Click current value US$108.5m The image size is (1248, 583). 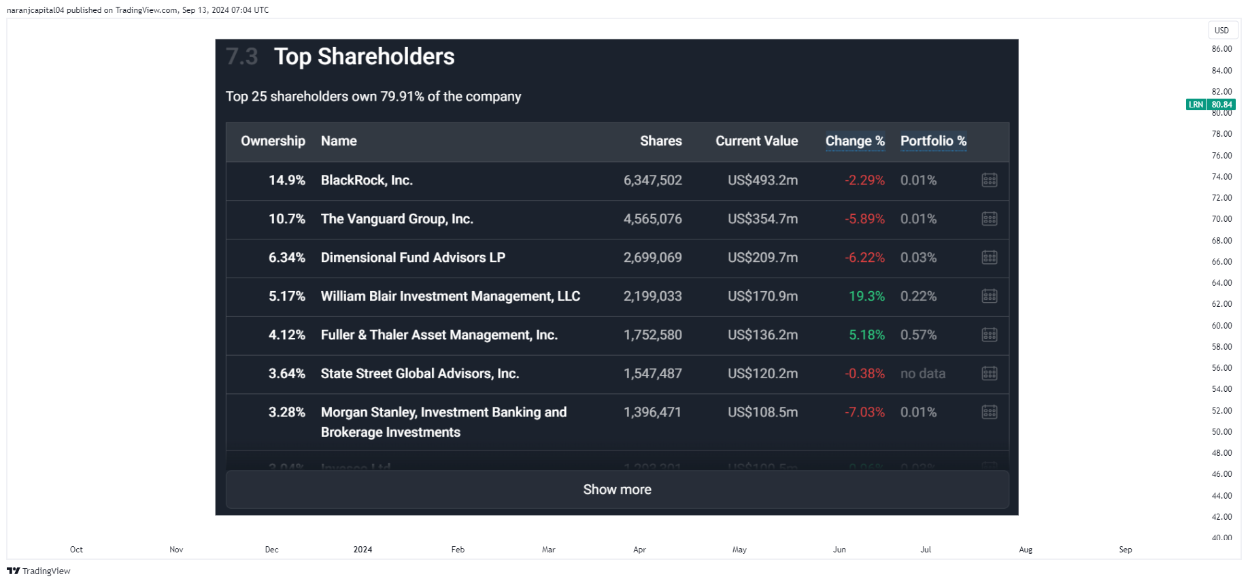(763, 413)
